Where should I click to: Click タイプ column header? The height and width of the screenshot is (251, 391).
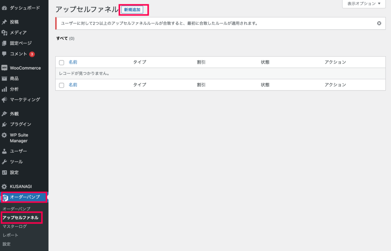pyautogui.click(x=140, y=62)
